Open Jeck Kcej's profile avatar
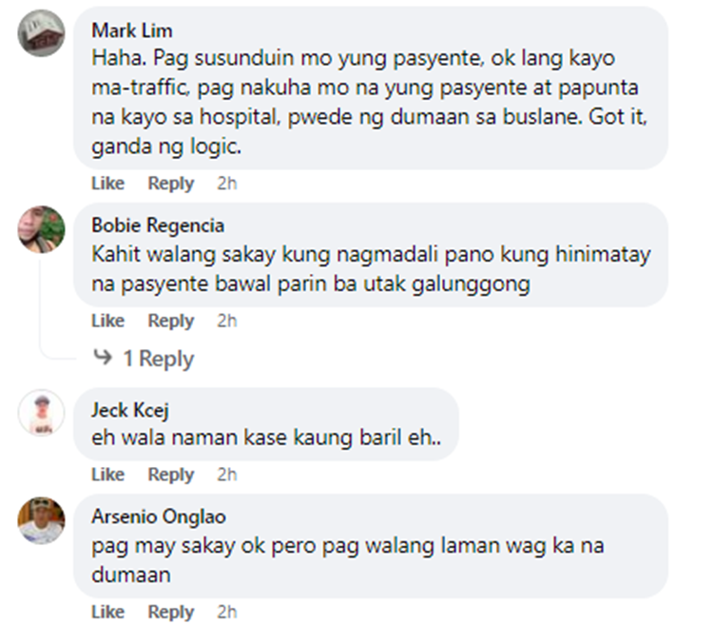Image resolution: width=713 pixels, height=625 pixels. pyautogui.click(x=42, y=413)
